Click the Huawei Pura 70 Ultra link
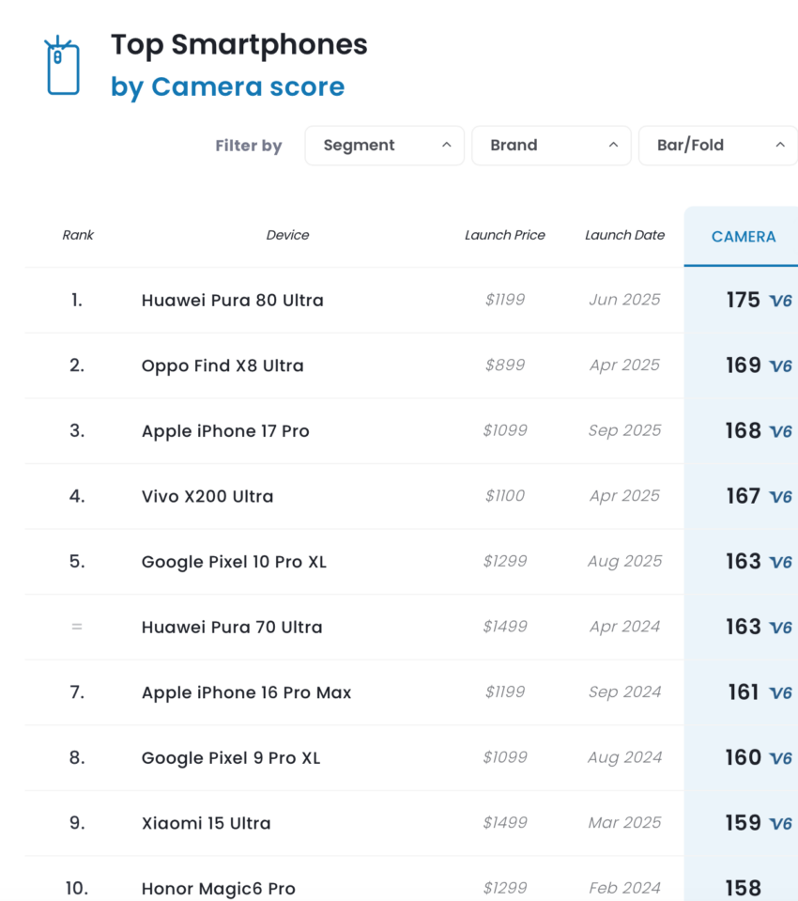This screenshot has width=798, height=901. [x=232, y=628]
